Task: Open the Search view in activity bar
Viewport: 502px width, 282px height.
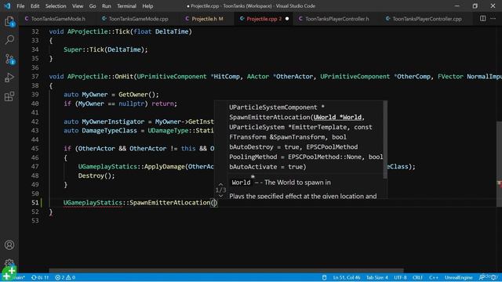Action: 9,40
